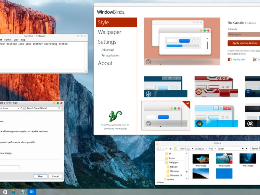
Task: Follow the Visit Wincustomize.com link
Action: click(115, 127)
